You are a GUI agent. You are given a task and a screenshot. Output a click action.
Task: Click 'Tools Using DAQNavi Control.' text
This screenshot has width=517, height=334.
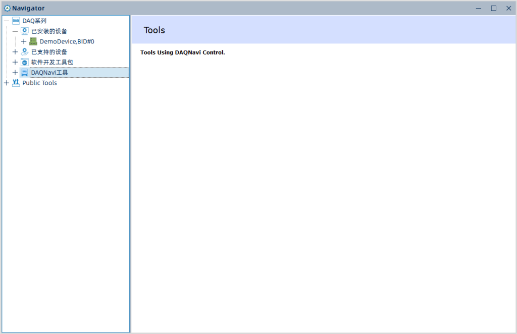tap(183, 52)
